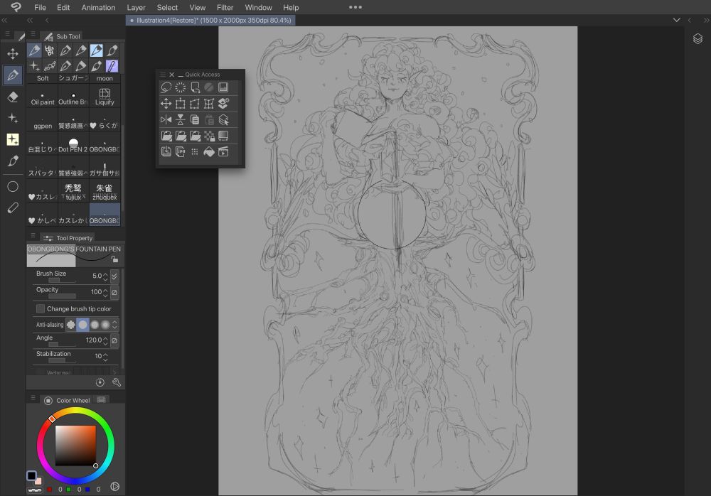Select the weak anti-aliasing option (highlighted)
711x496 pixels.
(x=82, y=325)
